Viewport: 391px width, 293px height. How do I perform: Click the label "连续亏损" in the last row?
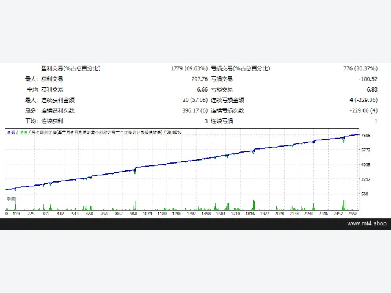coord(222,121)
